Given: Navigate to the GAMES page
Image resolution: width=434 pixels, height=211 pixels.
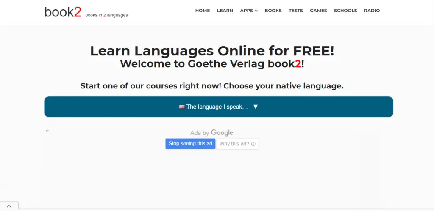Looking at the screenshot, I should coord(318,11).
